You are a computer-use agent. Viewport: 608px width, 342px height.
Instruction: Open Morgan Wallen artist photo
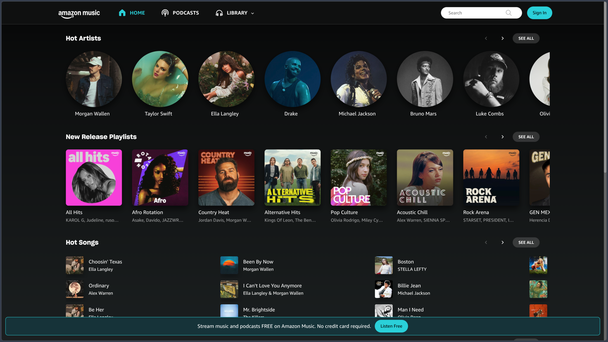[x=94, y=79]
